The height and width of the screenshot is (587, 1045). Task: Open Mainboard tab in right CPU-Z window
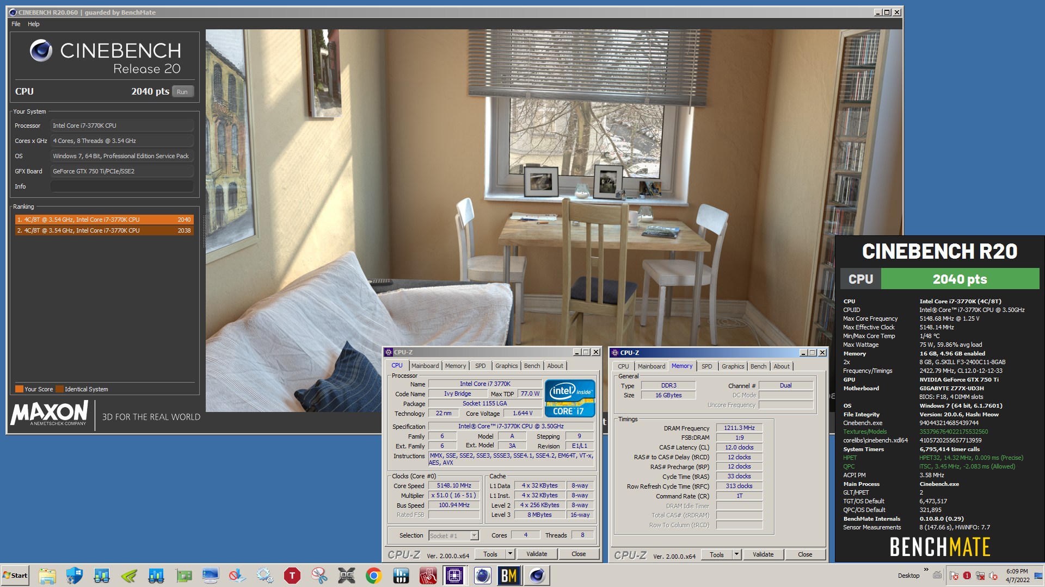pyautogui.click(x=651, y=366)
